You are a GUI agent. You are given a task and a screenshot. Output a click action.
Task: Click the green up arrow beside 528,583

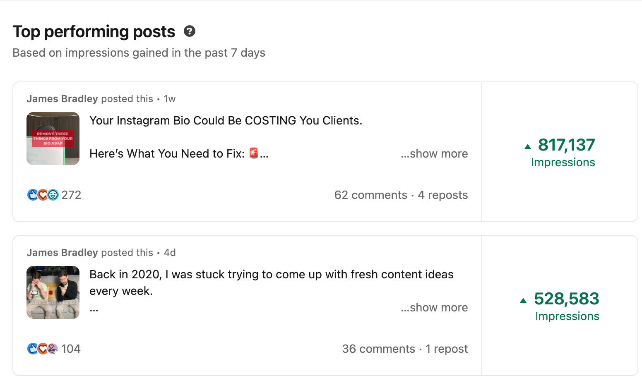pyautogui.click(x=523, y=300)
